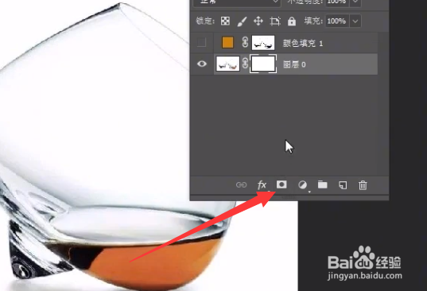Screen dimensions: 427x291
Task: Select the white mask thumbnail of 图层 0
Action: 263,64
